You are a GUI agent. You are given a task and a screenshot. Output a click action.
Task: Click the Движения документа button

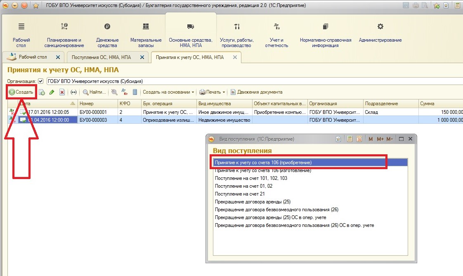(x=256, y=92)
